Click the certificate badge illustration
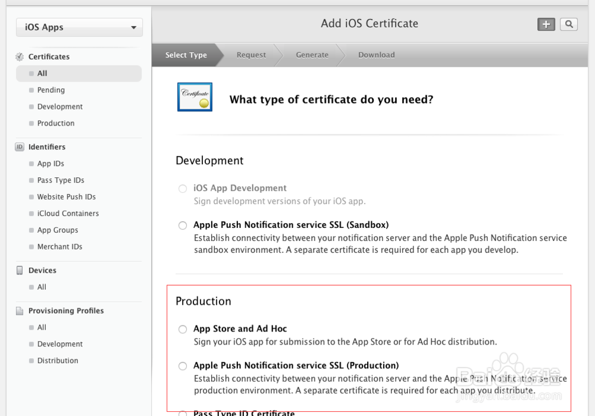 coord(195,96)
